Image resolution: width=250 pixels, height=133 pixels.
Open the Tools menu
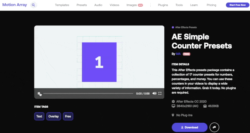(x=179, y=5)
